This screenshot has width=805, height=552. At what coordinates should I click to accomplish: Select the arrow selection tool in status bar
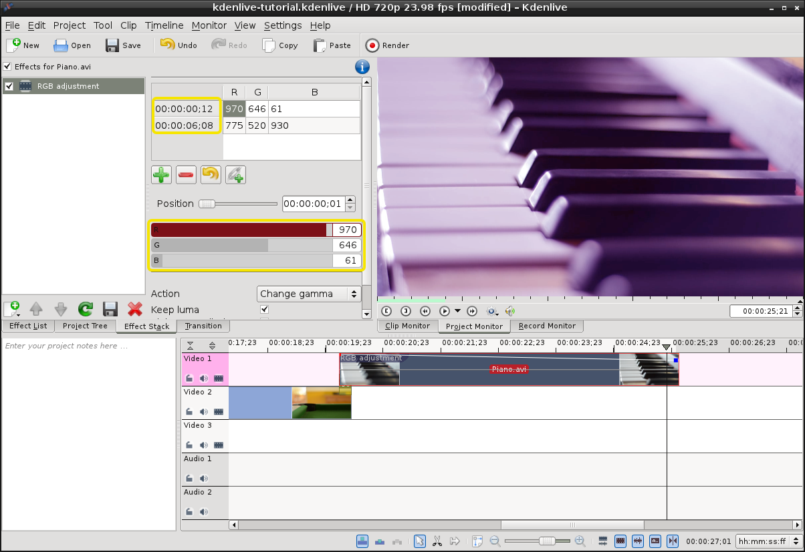pos(420,541)
